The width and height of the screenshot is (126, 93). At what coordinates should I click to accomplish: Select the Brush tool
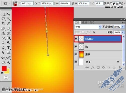9,29
